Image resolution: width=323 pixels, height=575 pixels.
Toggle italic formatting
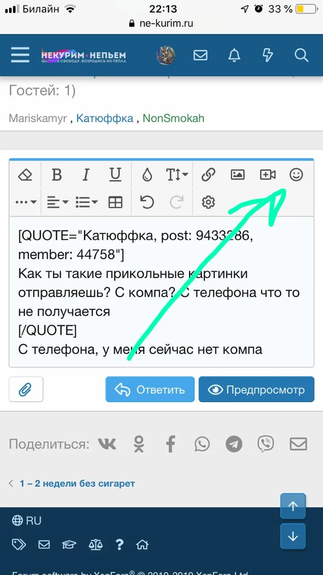[86, 175]
